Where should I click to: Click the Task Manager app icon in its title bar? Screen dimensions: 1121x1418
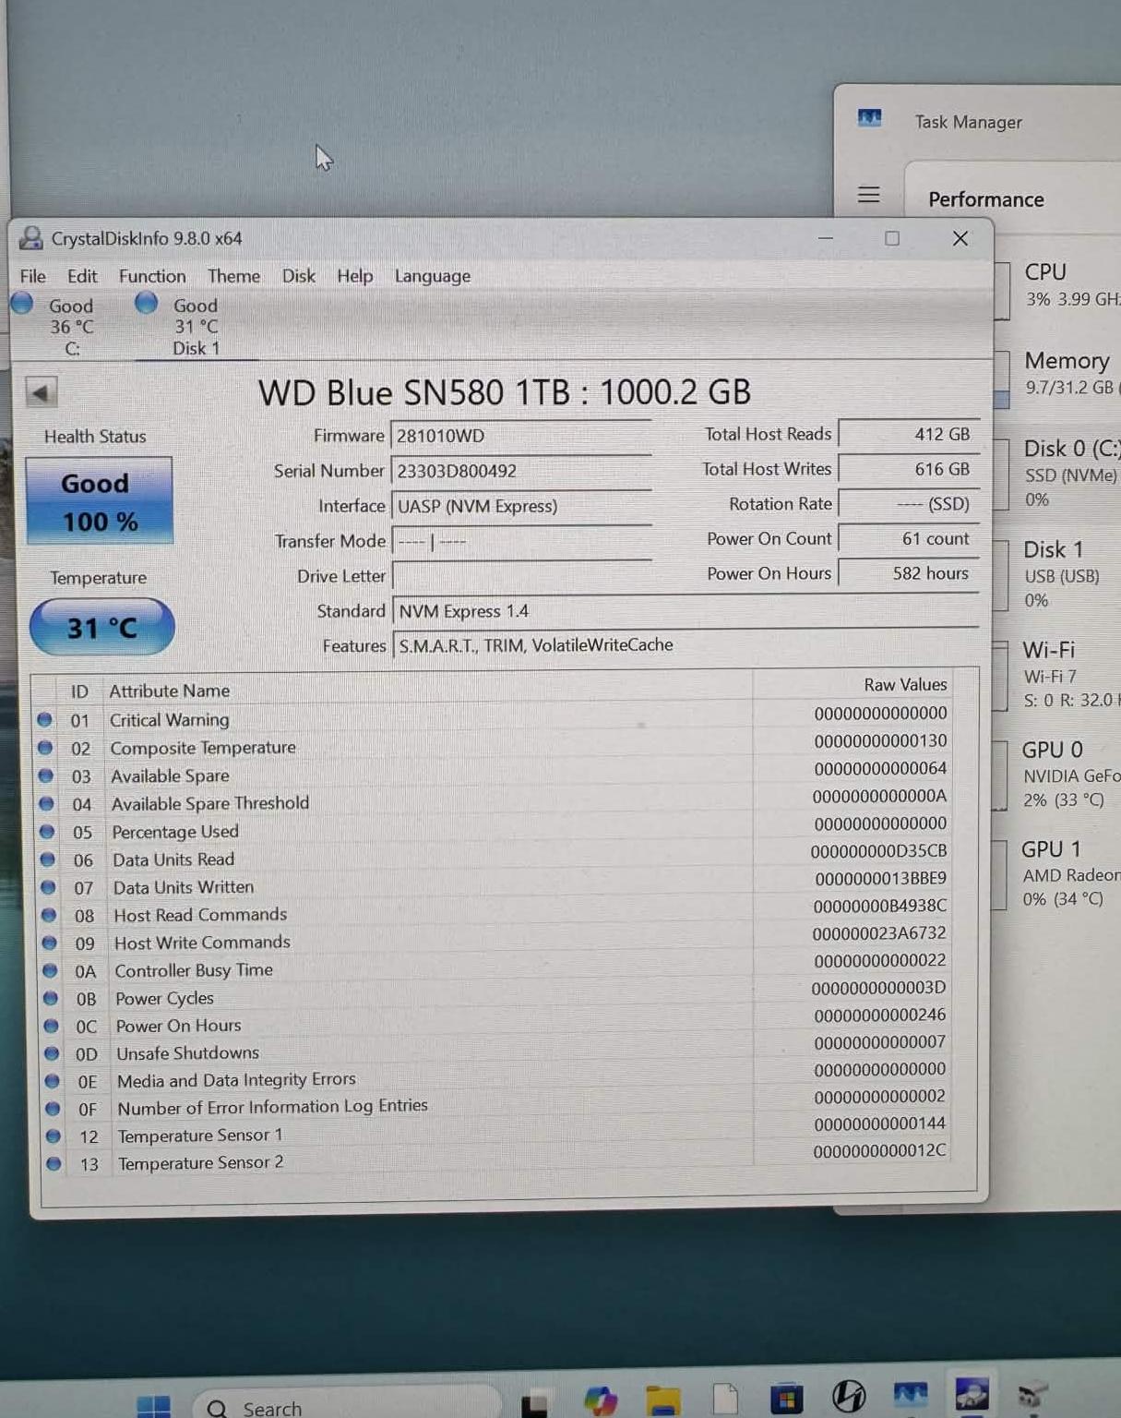[x=869, y=118]
